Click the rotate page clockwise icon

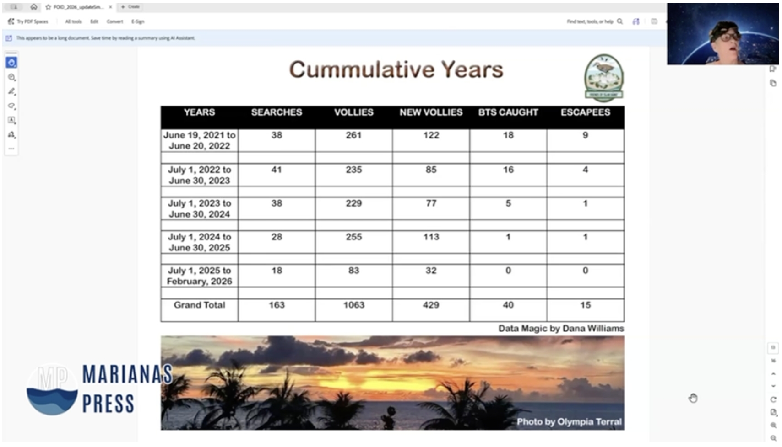[773, 399]
